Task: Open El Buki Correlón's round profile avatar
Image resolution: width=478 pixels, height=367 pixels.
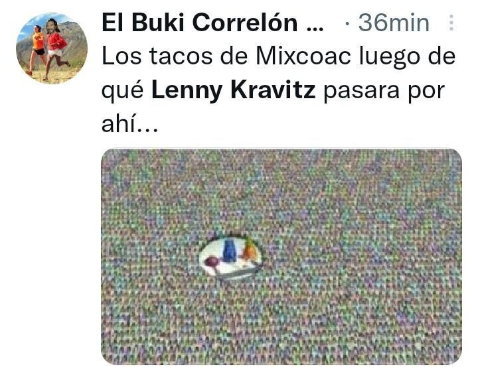Action: coord(52,48)
